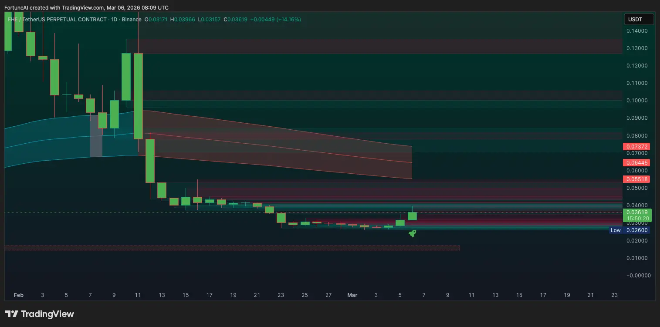Select the dotted red rectangle near the 0.02000 level

(232, 248)
